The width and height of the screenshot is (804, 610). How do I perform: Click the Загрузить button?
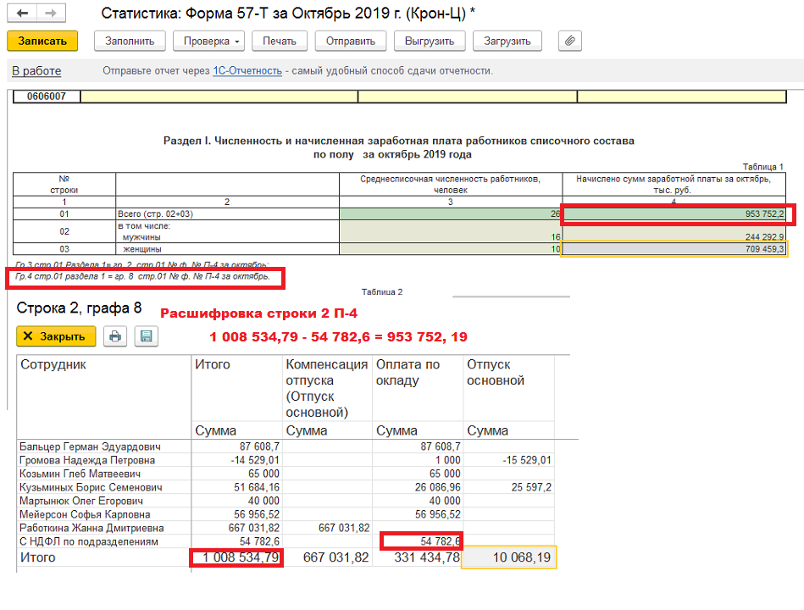[507, 41]
